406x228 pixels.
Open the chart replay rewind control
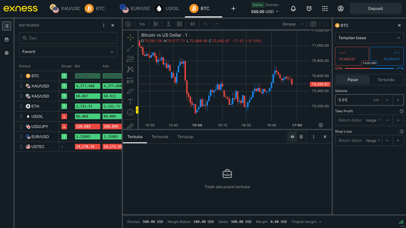coord(192,24)
